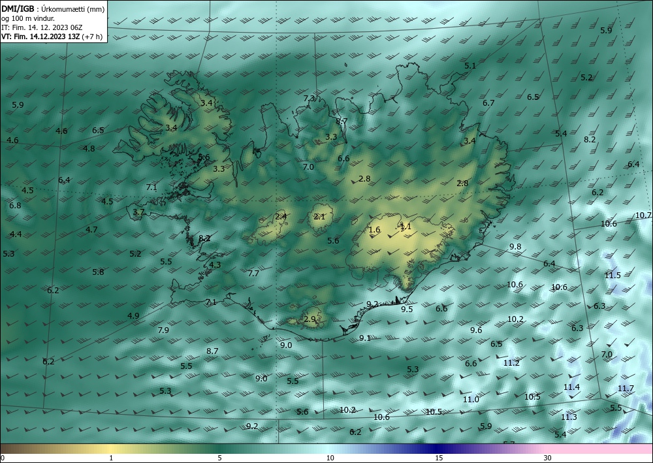Click the 4.8 value in the northwest sea
The height and width of the screenshot is (463, 653).
pos(89,148)
